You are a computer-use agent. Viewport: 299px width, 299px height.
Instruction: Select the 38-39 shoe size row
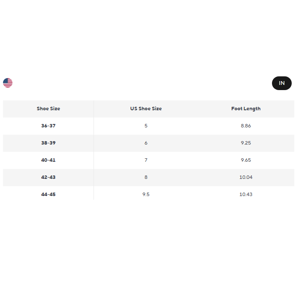[48, 143]
